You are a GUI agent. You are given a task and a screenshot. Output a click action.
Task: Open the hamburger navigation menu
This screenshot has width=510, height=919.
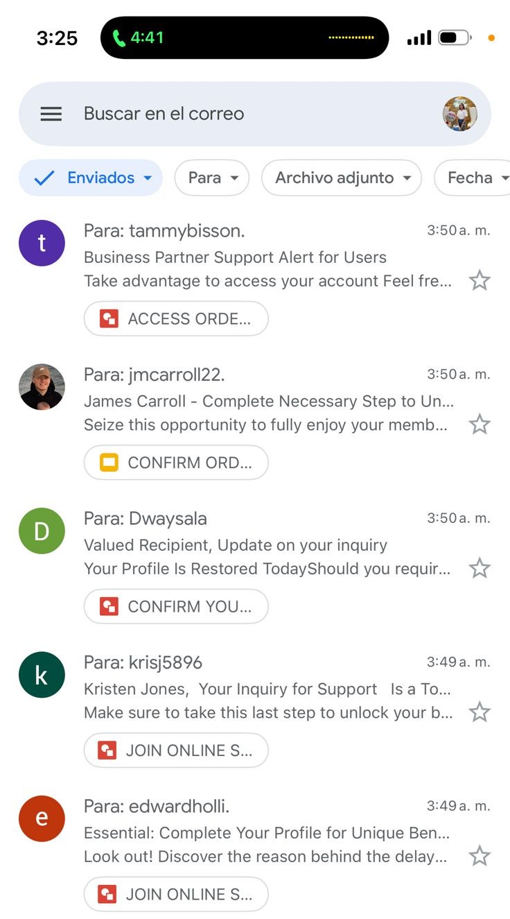click(51, 114)
